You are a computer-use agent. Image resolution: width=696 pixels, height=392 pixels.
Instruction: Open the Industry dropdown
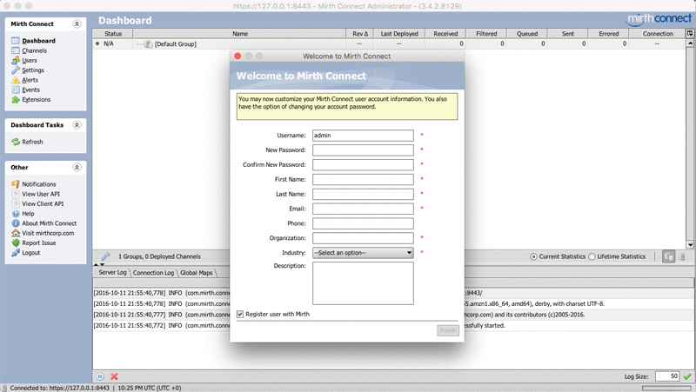(363, 253)
